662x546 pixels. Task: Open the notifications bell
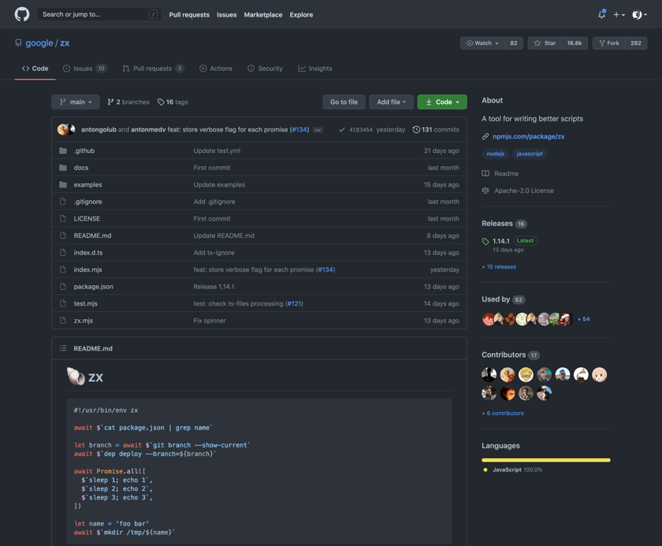601,14
